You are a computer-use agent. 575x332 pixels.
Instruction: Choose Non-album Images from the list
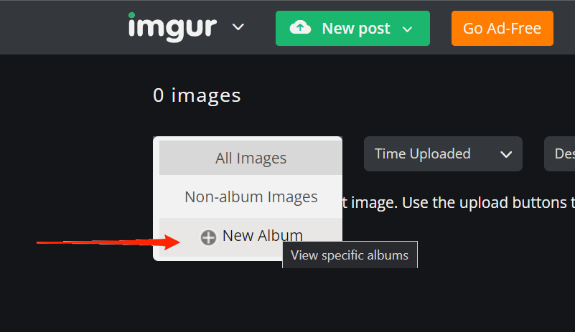click(x=251, y=196)
